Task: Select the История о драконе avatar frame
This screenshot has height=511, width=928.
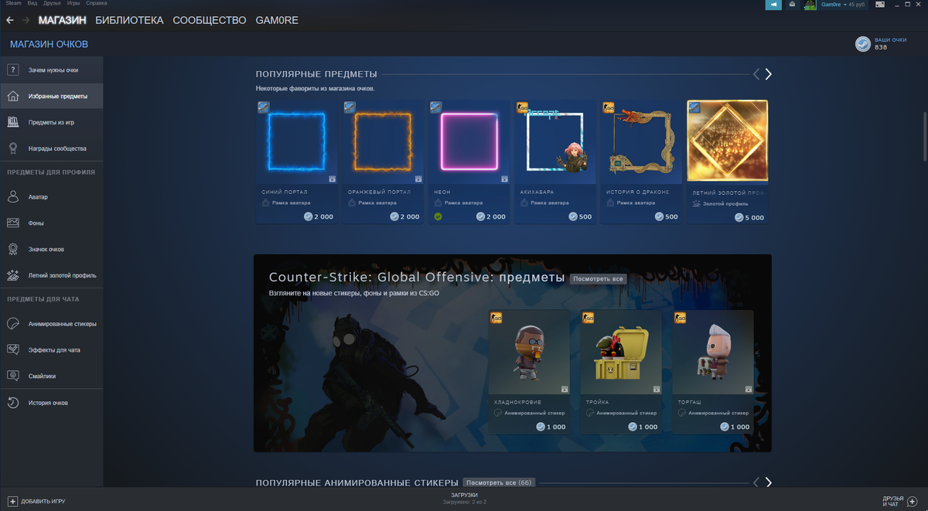Action: pyautogui.click(x=641, y=162)
